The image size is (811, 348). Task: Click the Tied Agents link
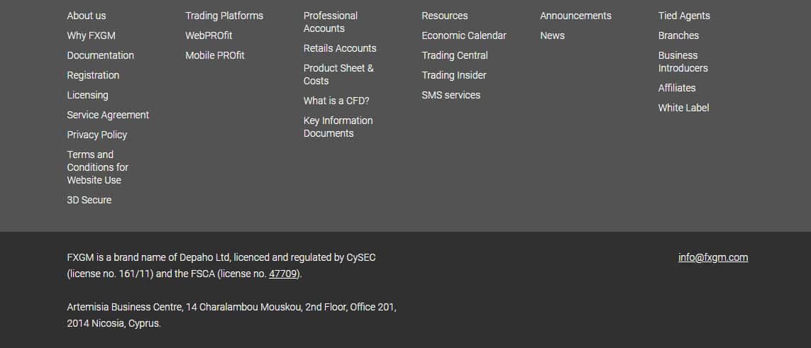pyautogui.click(x=684, y=16)
